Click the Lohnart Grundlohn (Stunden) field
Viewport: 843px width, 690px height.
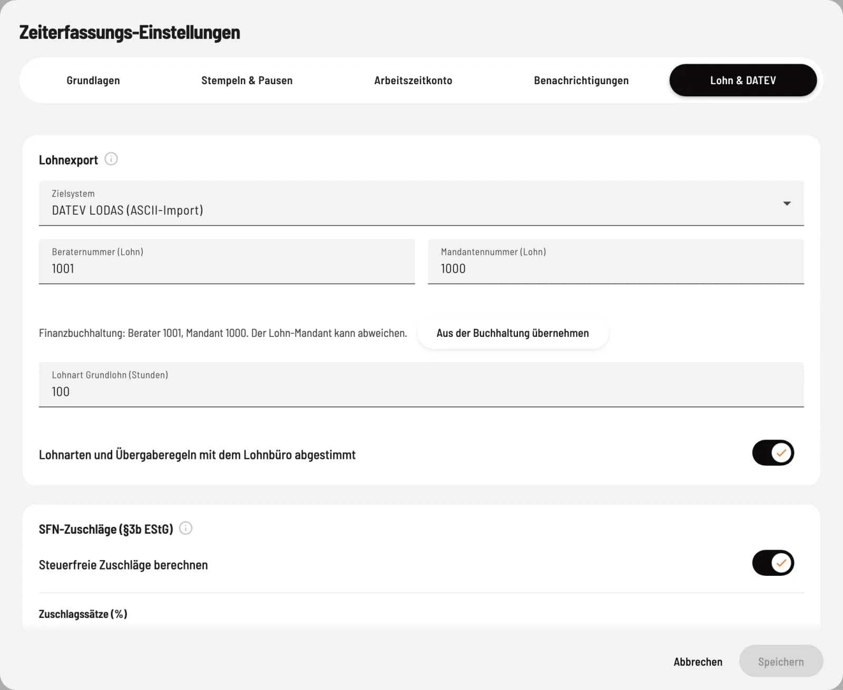[x=421, y=385]
